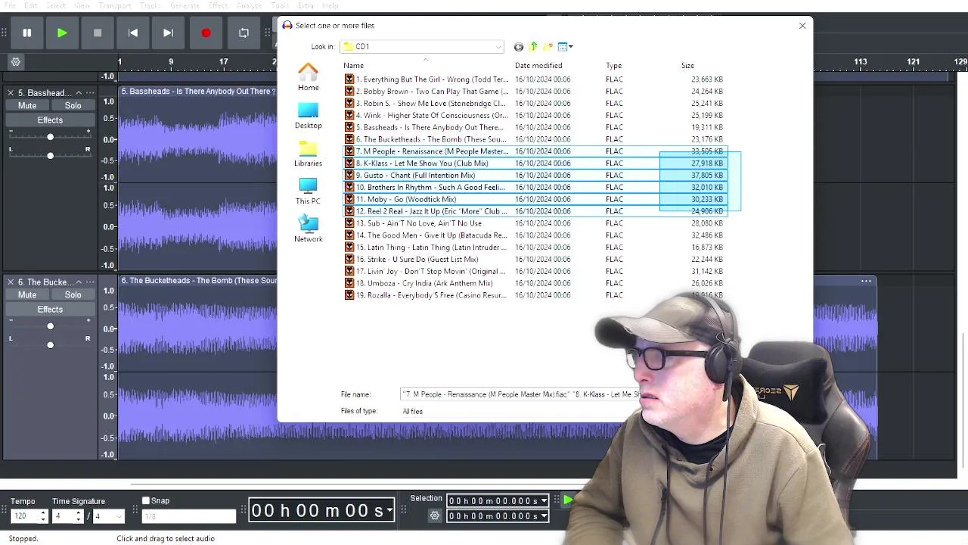Close the Select one or more files dialog

tap(802, 25)
